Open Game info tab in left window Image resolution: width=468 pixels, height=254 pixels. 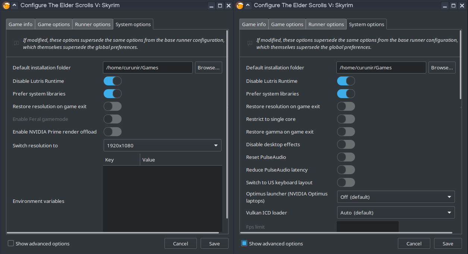click(x=21, y=24)
